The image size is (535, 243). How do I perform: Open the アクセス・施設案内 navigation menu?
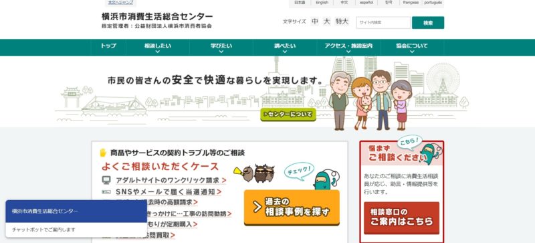tap(348, 46)
